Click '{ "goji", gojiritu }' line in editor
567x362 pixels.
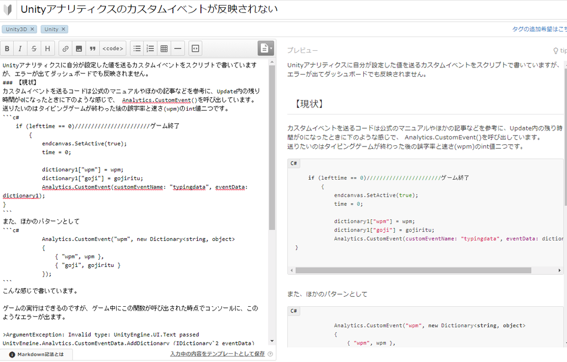tap(87, 265)
